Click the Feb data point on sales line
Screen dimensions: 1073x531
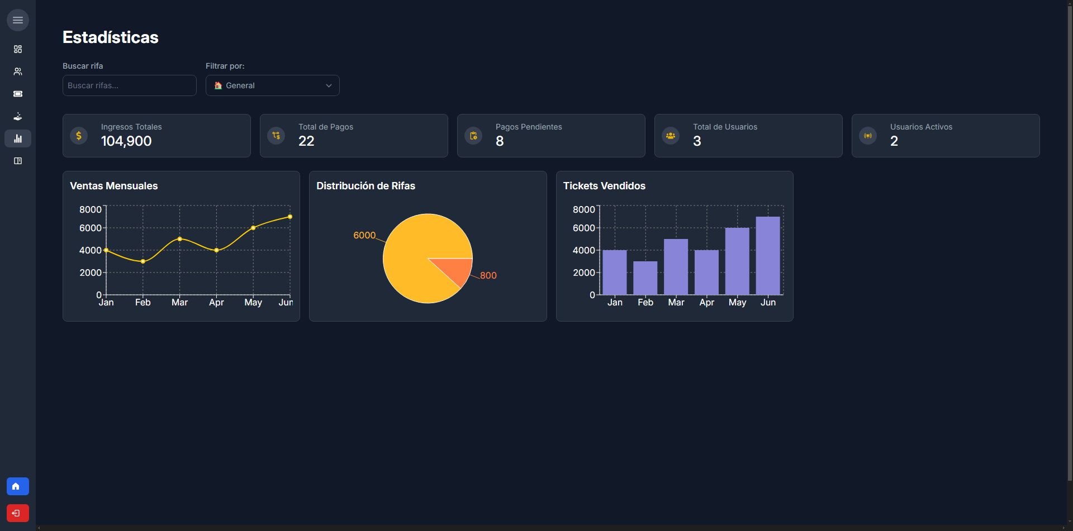pos(143,261)
